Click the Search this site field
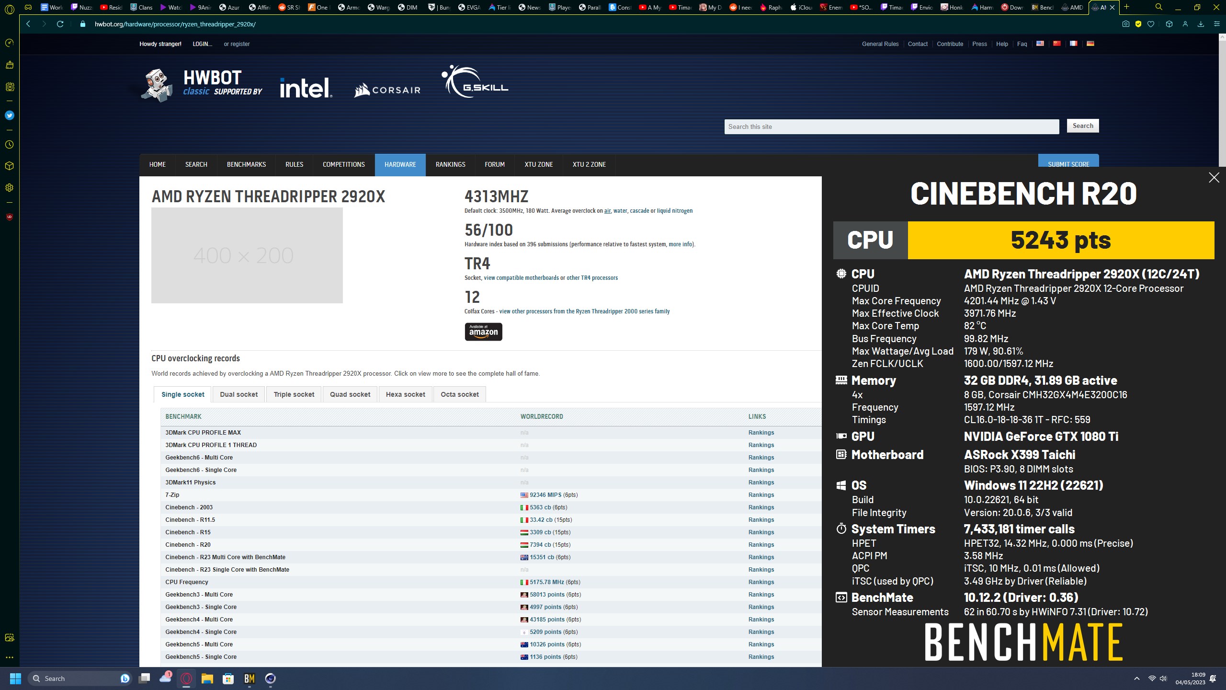 892,126
